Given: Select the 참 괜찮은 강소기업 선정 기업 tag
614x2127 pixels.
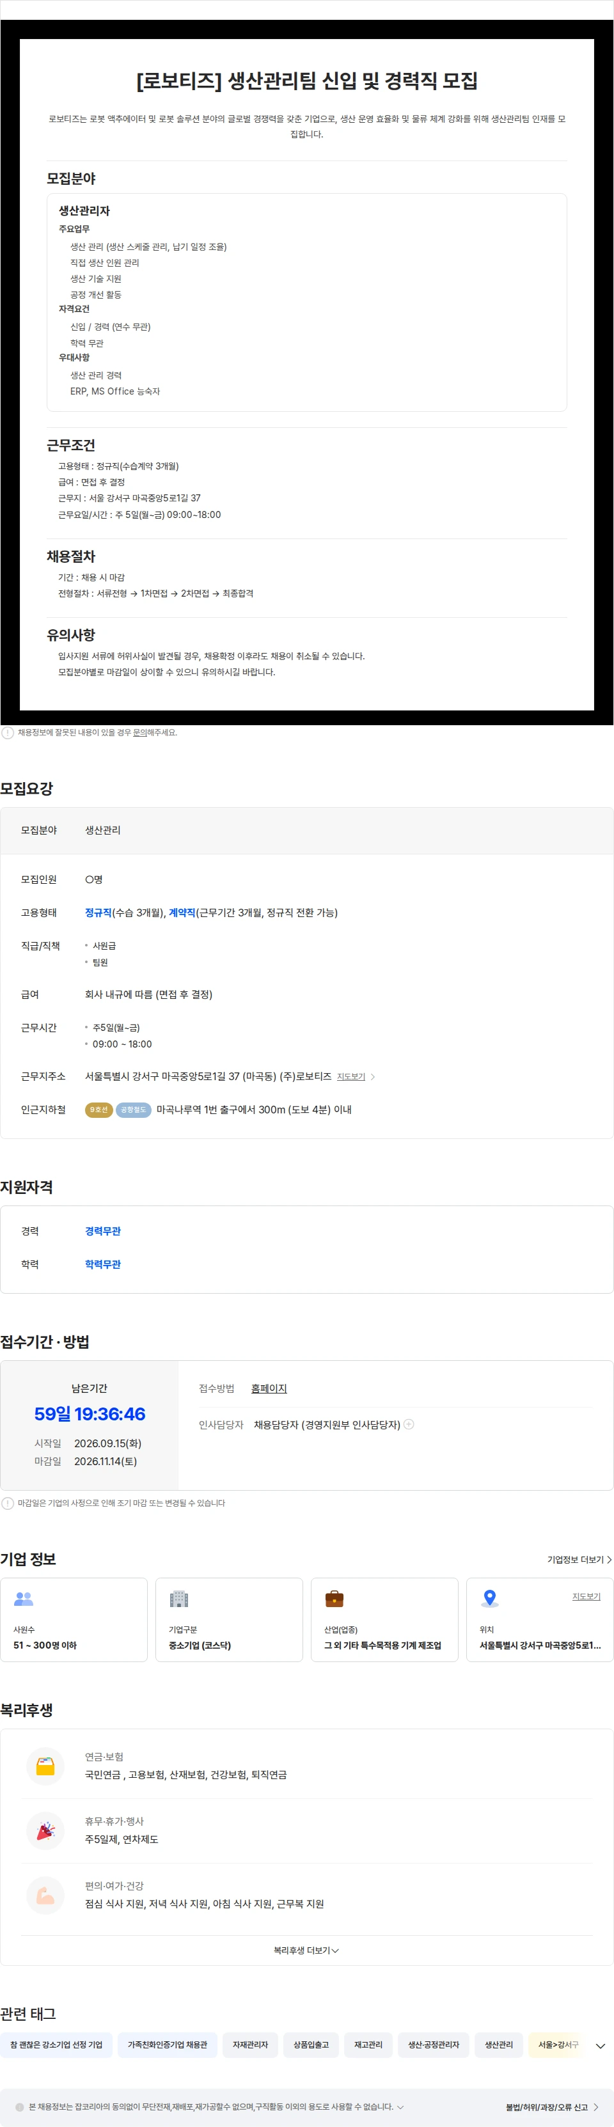Looking at the screenshot, I should pos(56,2045).
